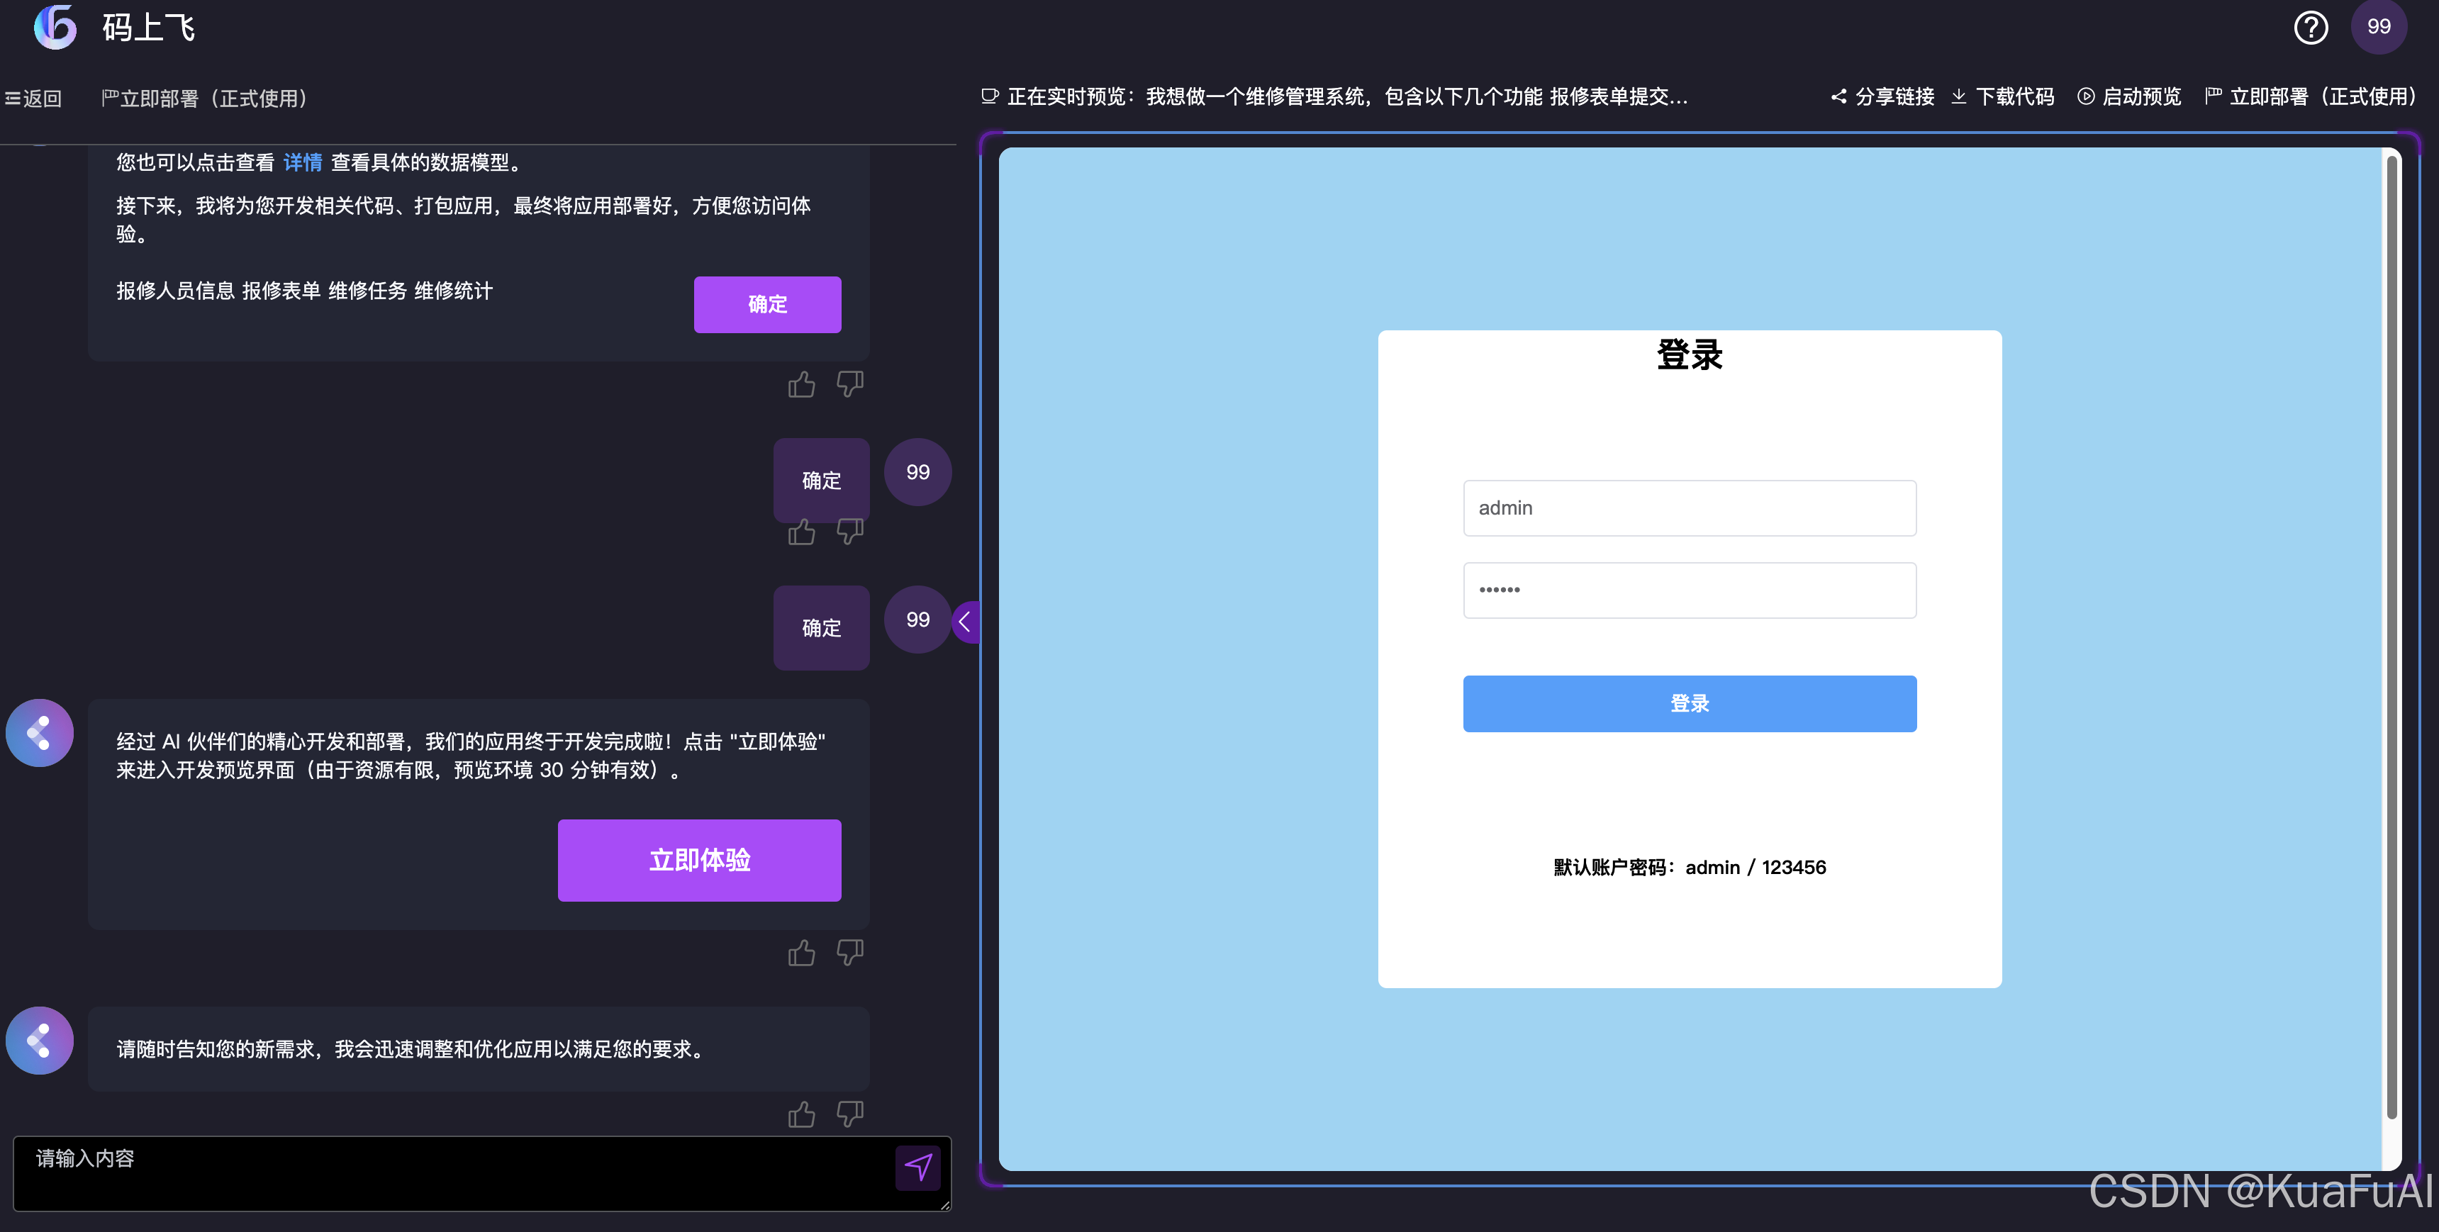Click the 码上飞 logo icon
This screenshot has width=2439, height=1232.
[x=55, y=28]
